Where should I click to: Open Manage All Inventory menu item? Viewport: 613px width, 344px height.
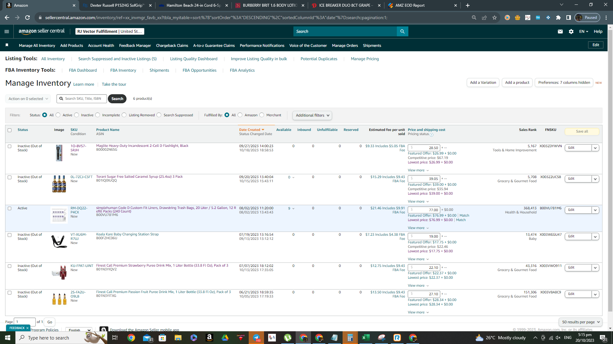(x=37, y=46)
